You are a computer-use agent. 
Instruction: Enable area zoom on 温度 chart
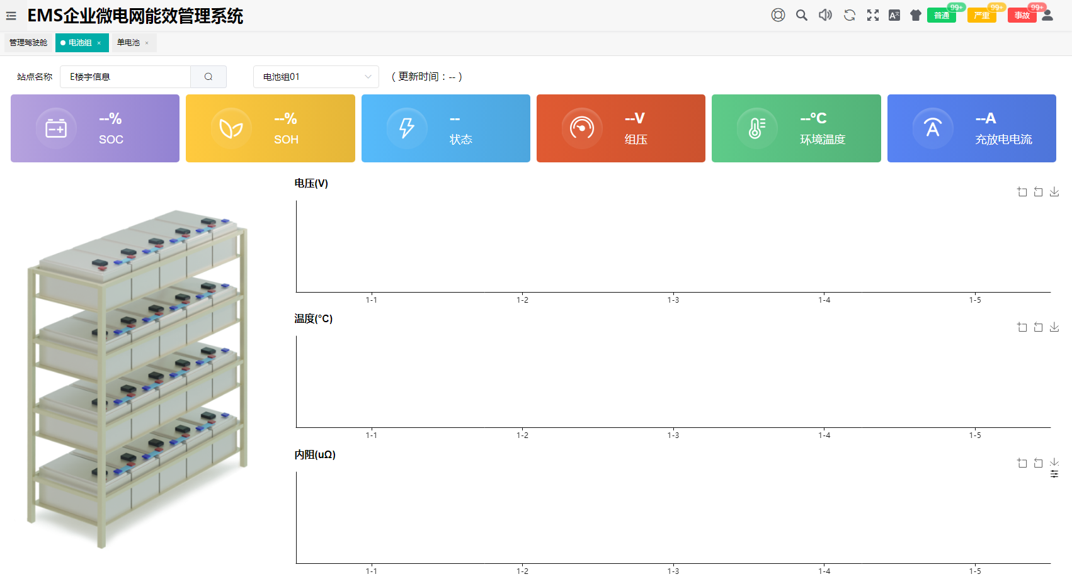pos(1022,327)
